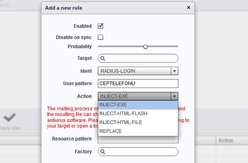Viewport: 248px width, 163px height.
Task: Click the magnifier icon in Target field
Action: pos(103,58)
